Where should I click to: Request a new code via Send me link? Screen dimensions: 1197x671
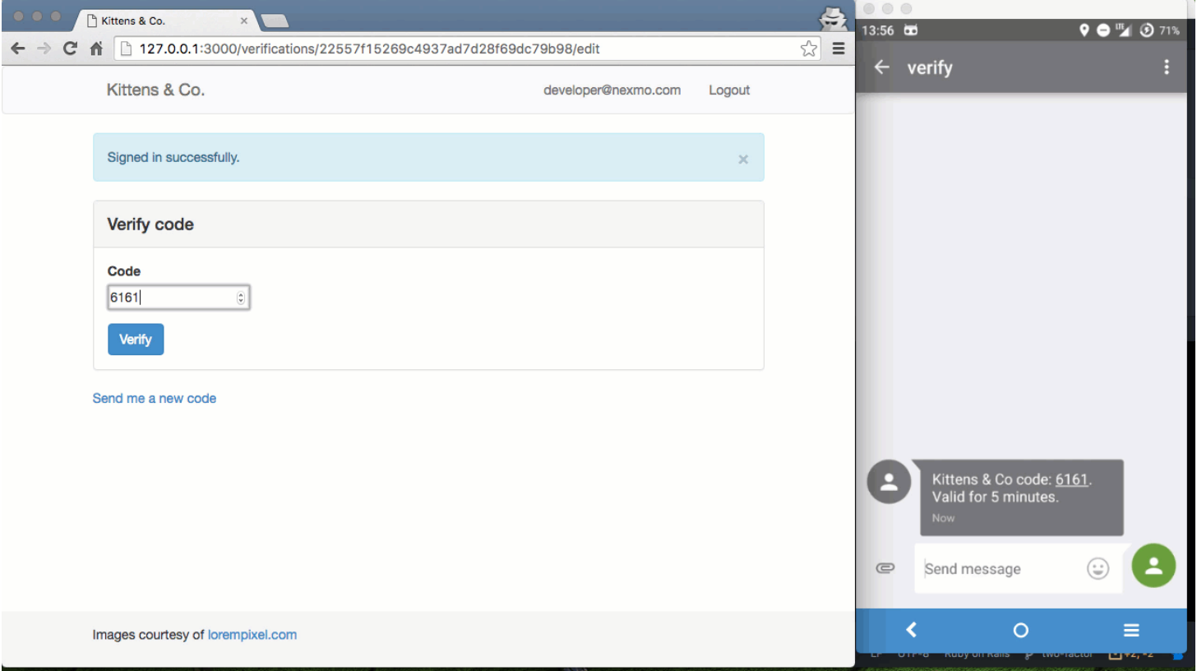pyautogui.click(x=155, y=398)
